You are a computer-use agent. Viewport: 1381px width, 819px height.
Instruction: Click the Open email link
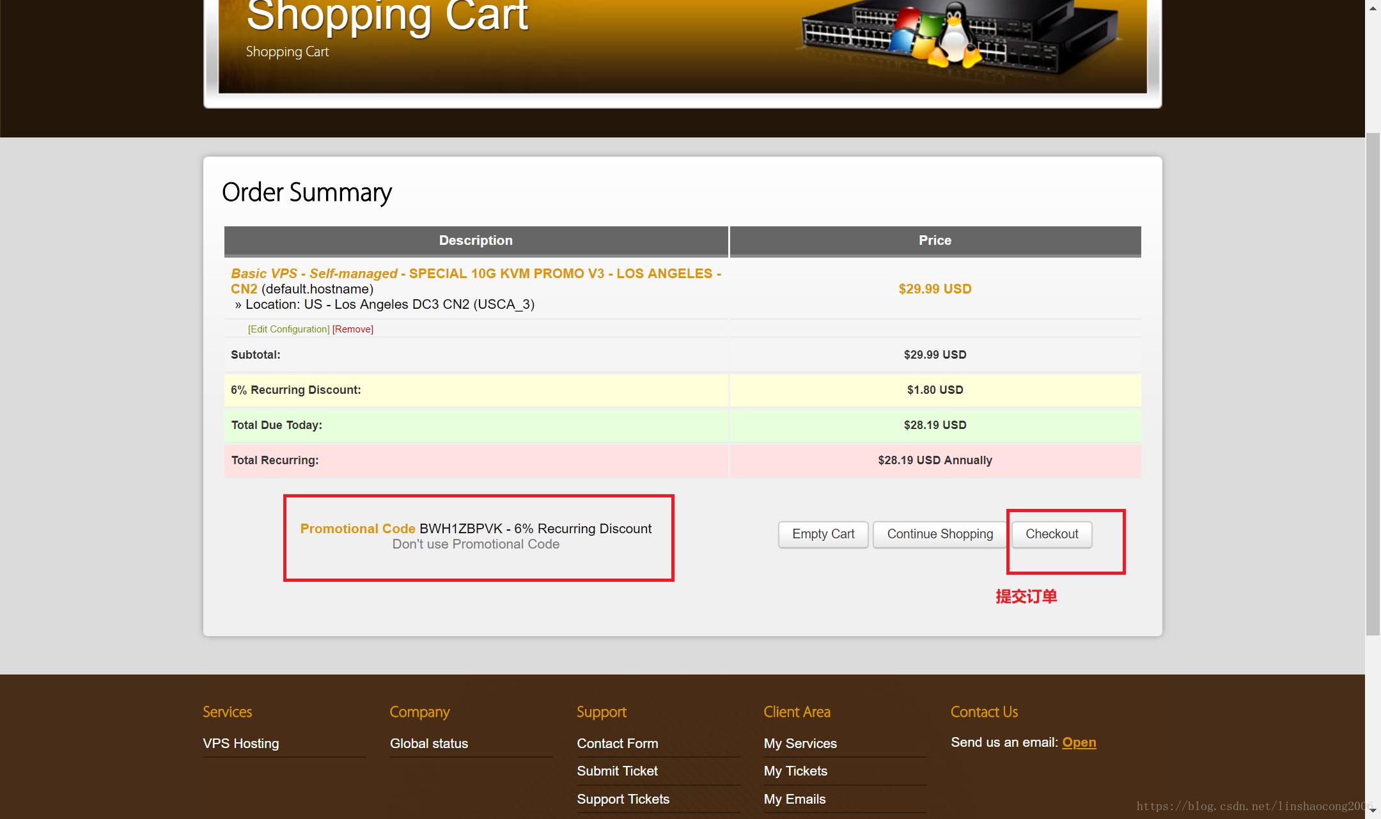1079,742
